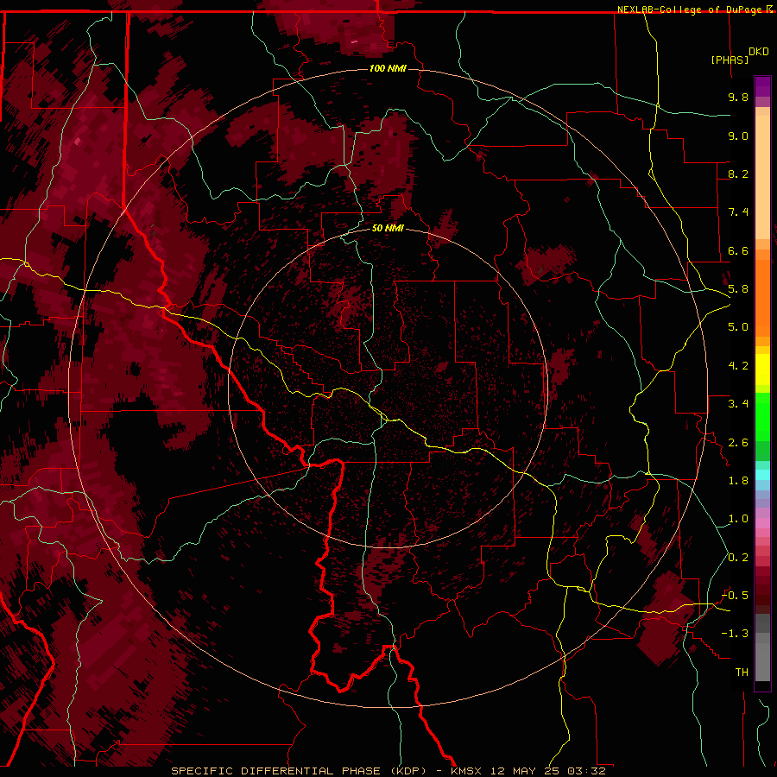This screenshot has height=777, width=777.
Task: Click the -1.3 value on the color scale
Action: tap(736, 634)
